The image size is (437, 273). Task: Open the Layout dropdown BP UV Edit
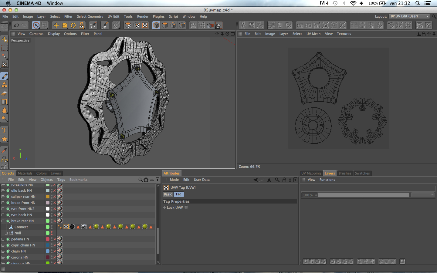tap(409, 16)
